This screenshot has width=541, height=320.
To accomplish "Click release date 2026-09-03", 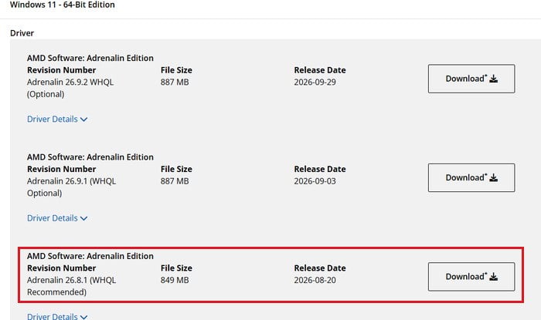I will pyautogui.click(x=315, y=181).
